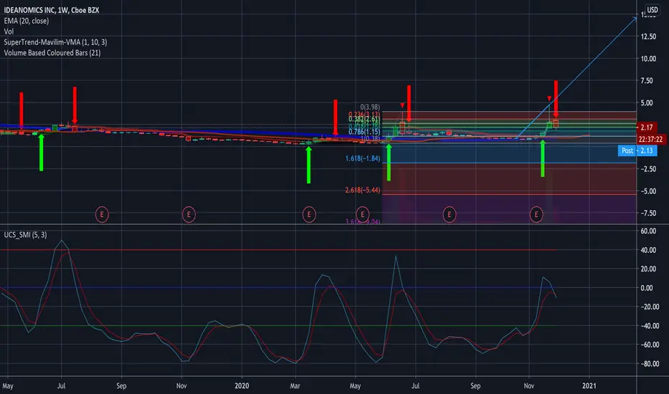Viewport: 669px width, 394px height.
Task: Select the EMA (20, close) indicator legend
Action: [27, 21]
